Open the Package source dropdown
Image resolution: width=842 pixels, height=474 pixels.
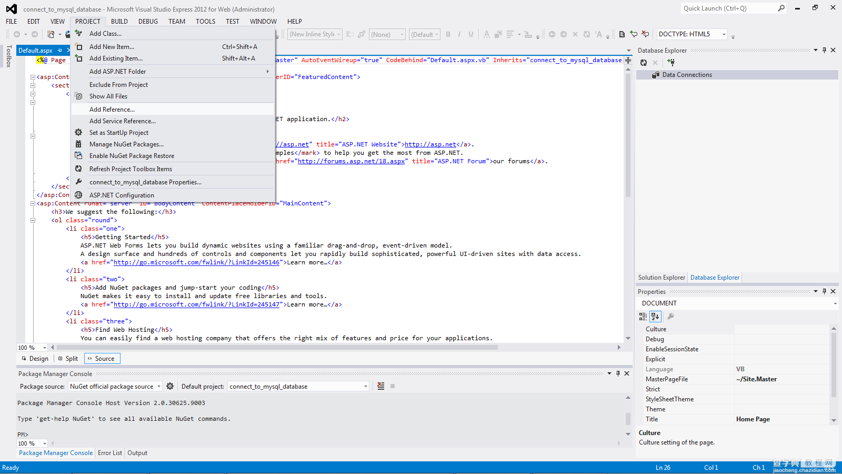[x=159, y=387]
